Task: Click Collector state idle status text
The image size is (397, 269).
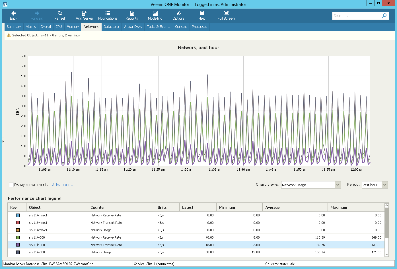Action: [280, 264]
